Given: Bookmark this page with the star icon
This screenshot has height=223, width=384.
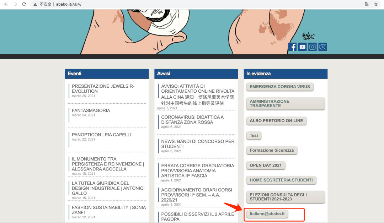Looking at the screenshot, I should 376,4.
